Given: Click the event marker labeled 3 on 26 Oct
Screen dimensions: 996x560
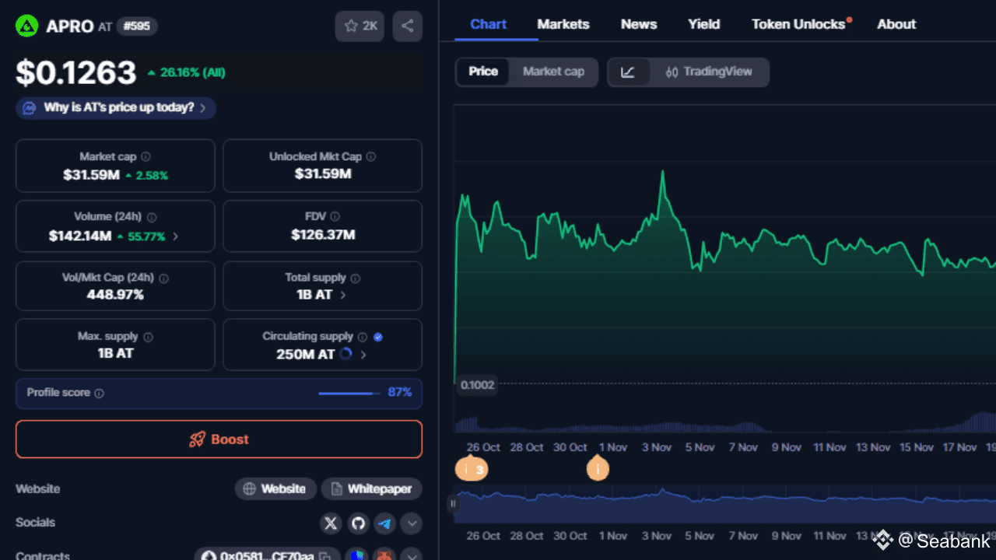Looking at the screenshot, I should coord(471,469).
